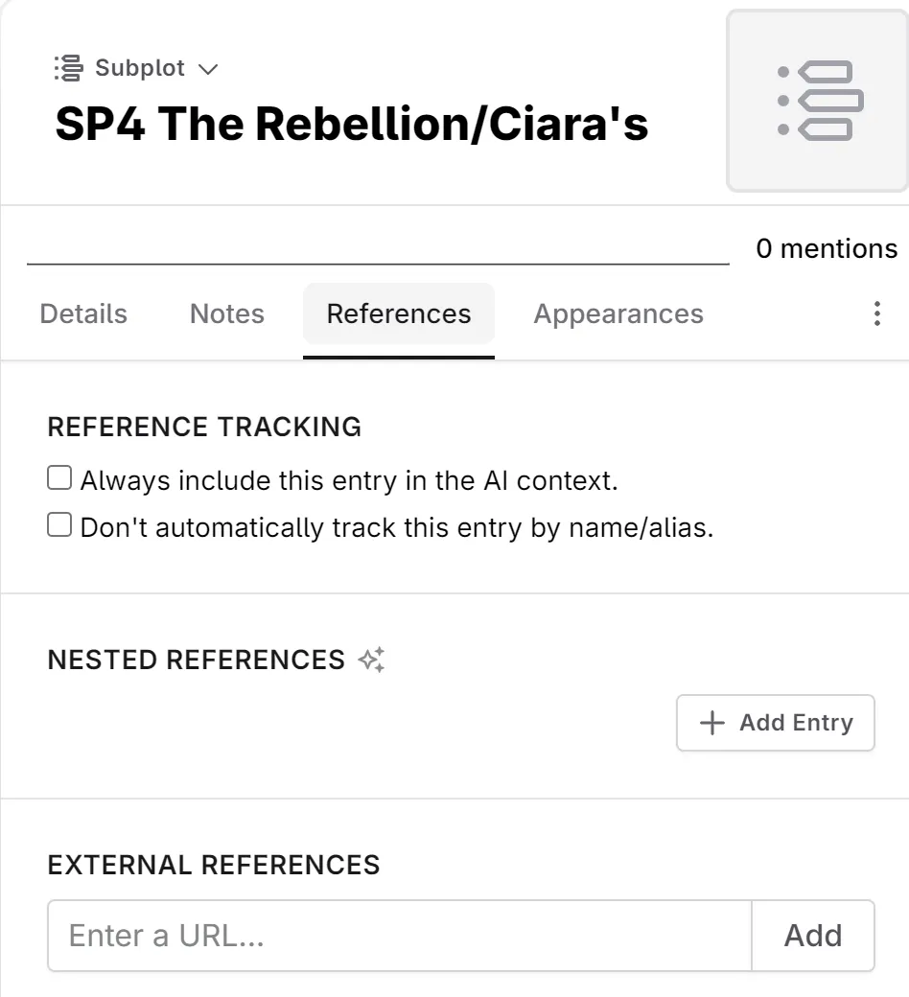Focus the Enter a URL field
The height and width of the screenshot is (997, 909).
click(x=399, y=935)
